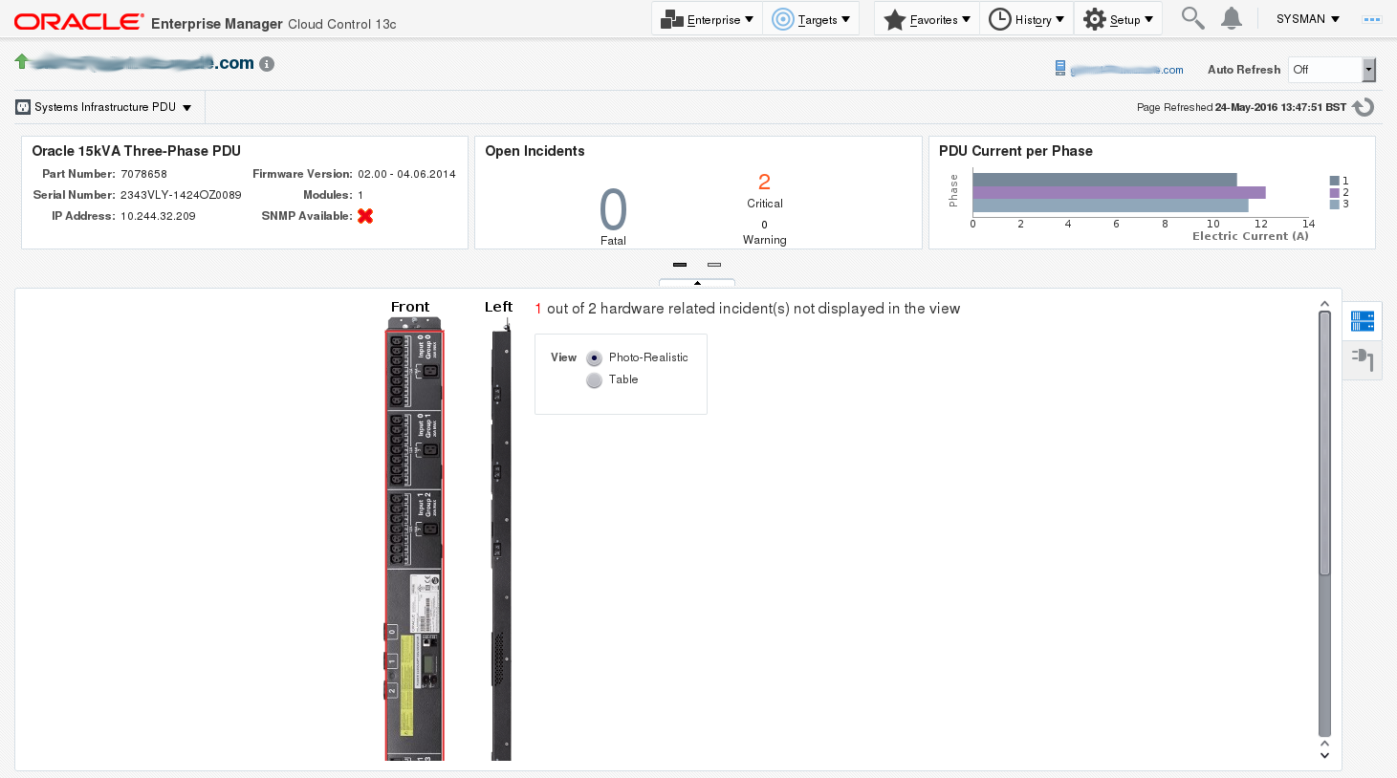Click legend swatch for phase 2
The image size is (1397, 778).
(x=1335, y=192)
